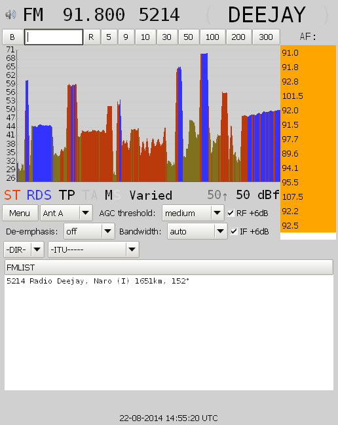Click the timestamp 22-08-2014 14:55:20 UTC

(x=168, y=418)
